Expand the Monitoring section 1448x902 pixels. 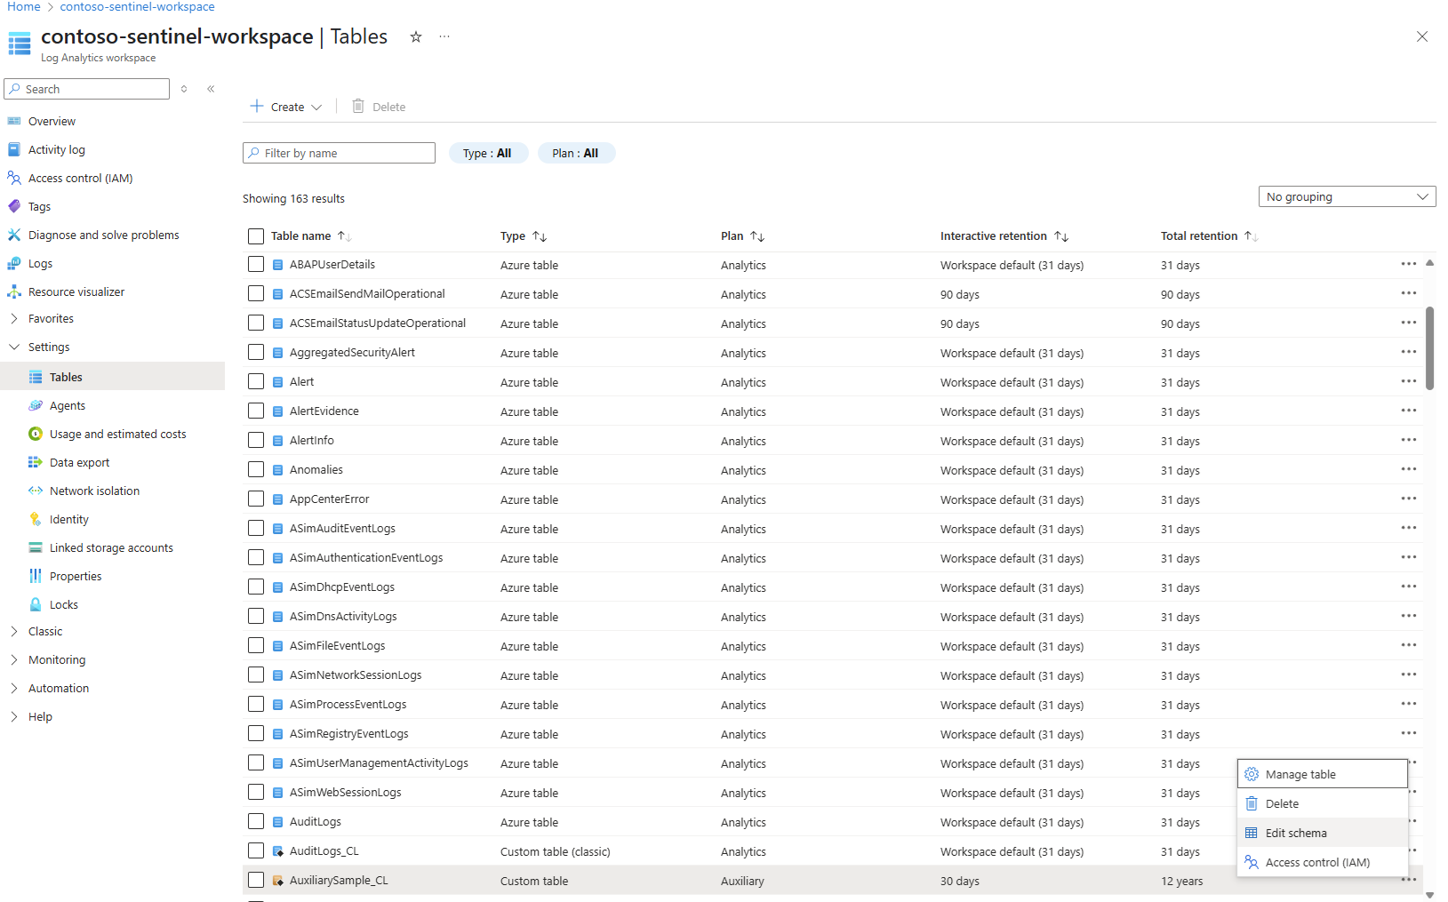click(14, 659)
